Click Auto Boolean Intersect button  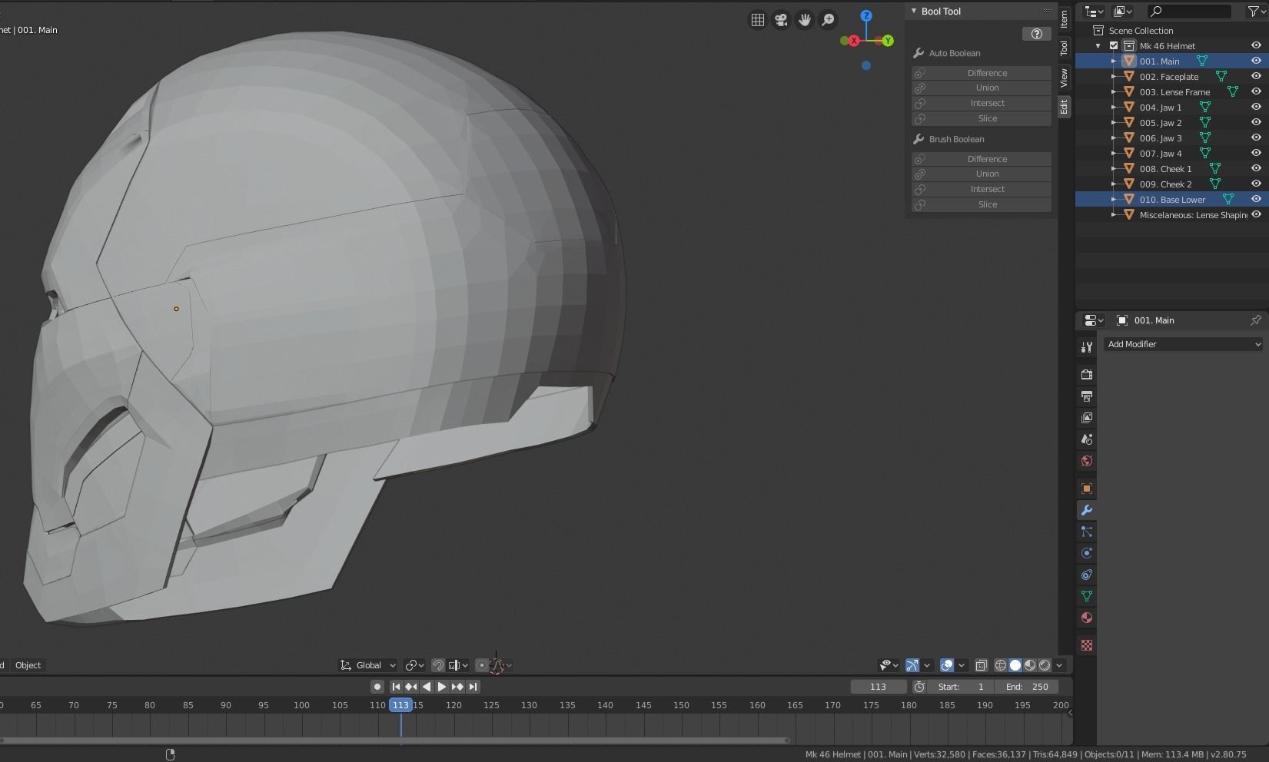pos(982,103)
